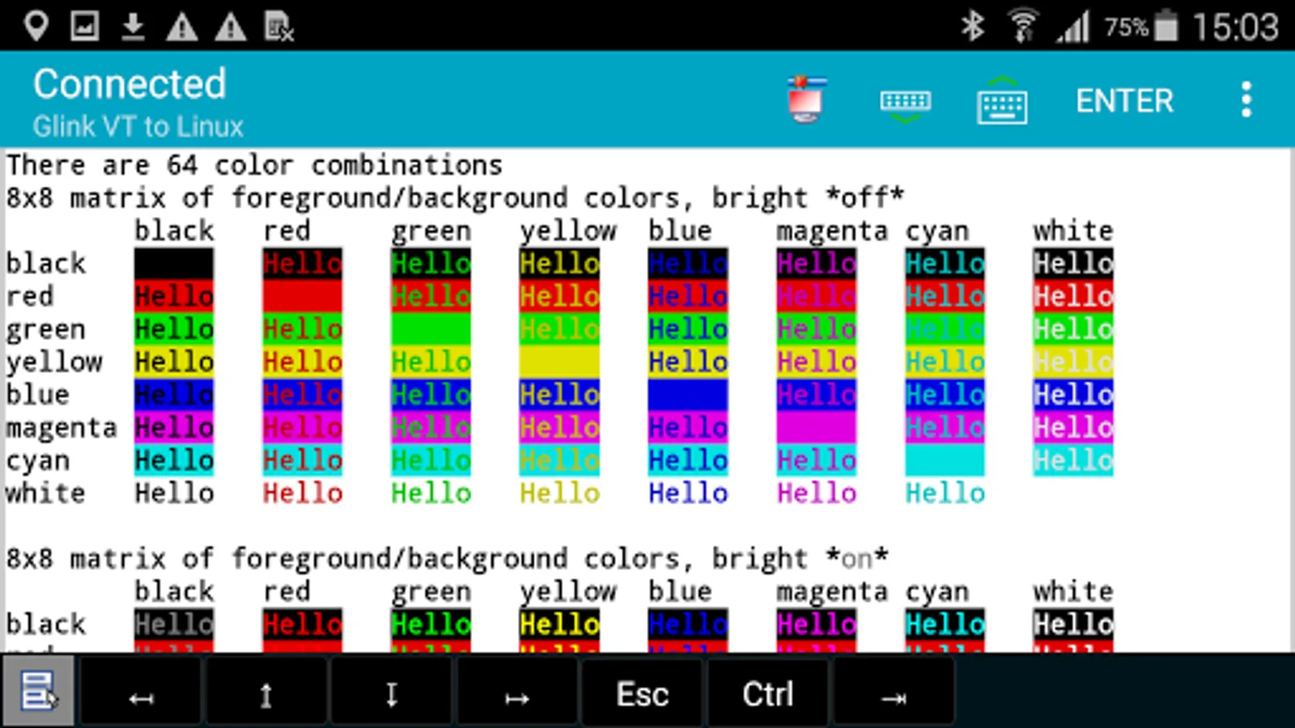Image resolution: width=1295 pixels, height=728 pixels.
Task: Tap the black Hello on yellow background
Action: pyautogui.click(x=174, y=362)
